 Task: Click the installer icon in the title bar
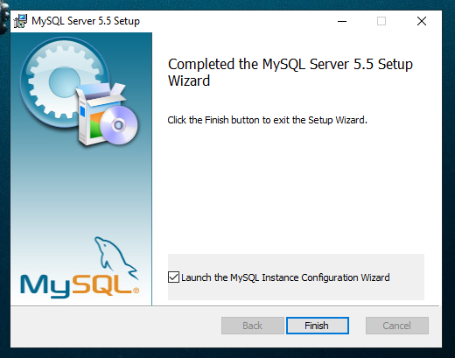coord(20,21)
